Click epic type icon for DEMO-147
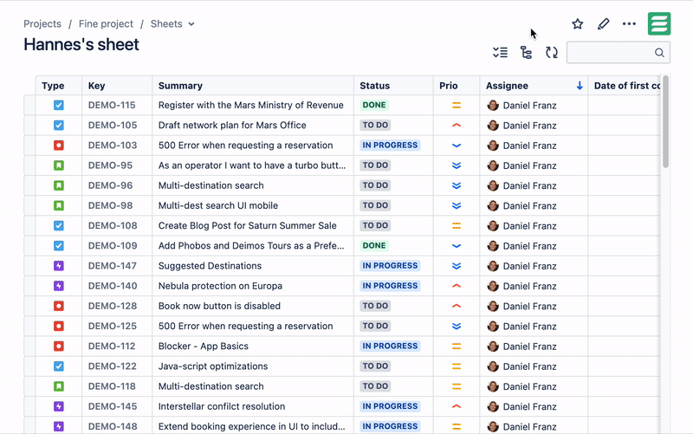This screenshot has width=693, height=434. click(58, 266)
